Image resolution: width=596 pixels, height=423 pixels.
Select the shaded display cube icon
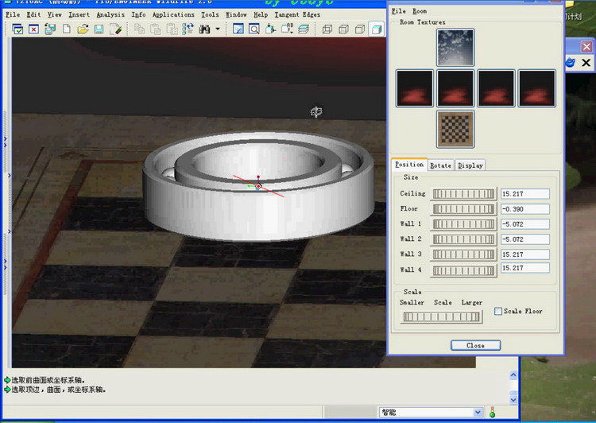(376, 29)
